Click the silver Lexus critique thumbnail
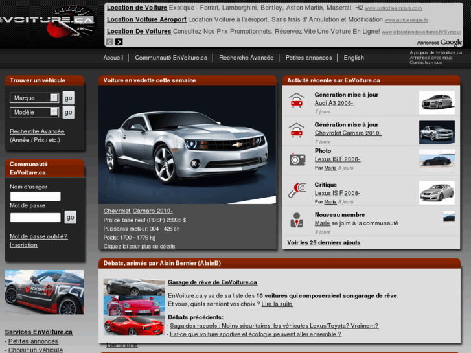The width and height of the screenshot is (471, 353). (437, 192)
